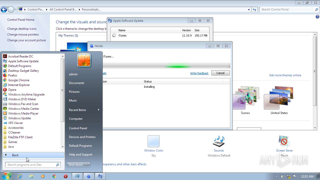Focus the Search programs and files box
The height and width of the screenshot is (180, 320).
point(33,164)
